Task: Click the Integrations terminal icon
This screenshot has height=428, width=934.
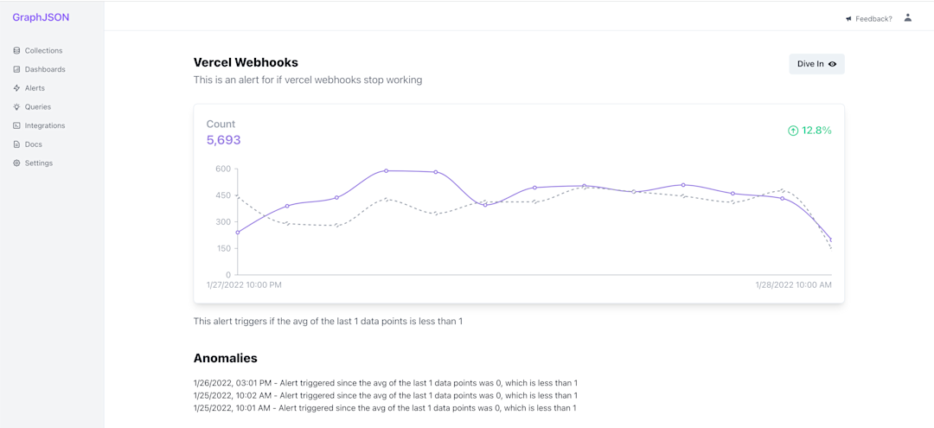Action: click(x=16, y=125)
